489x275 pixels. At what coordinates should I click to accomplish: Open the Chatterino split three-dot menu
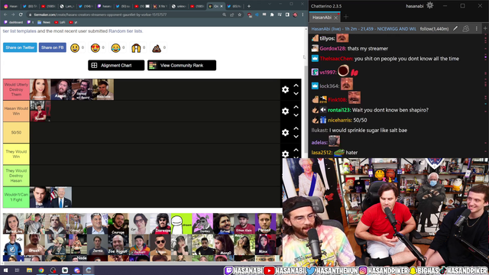(476, 29)
